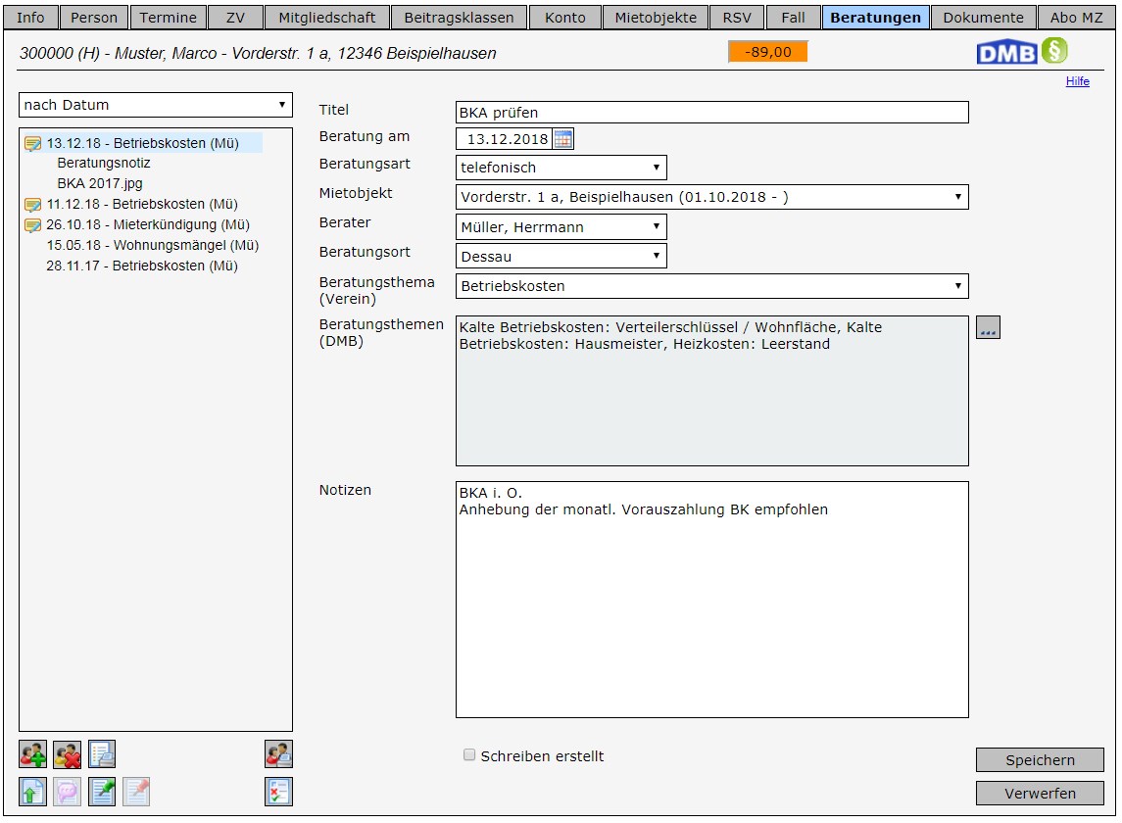The height and width of the screenshot is (823, 1122).
Task: Click the orange -89,00 balance indicator
Action: [767, 52]
